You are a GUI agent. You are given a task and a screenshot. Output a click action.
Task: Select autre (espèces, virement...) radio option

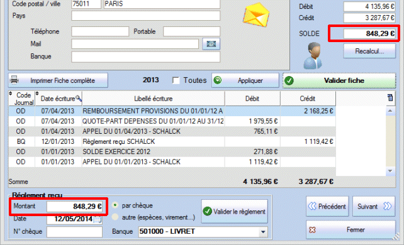point(115,217)
